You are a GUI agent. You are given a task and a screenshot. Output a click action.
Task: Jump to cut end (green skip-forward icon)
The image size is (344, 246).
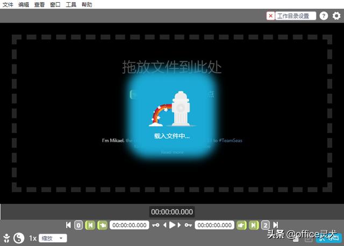(254, 225)
